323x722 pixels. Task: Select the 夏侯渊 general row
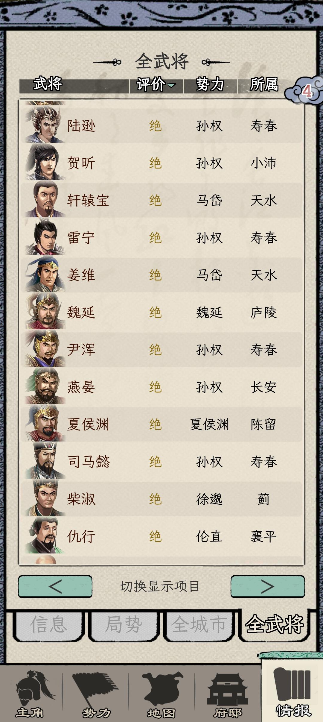[x=161, y=424]
